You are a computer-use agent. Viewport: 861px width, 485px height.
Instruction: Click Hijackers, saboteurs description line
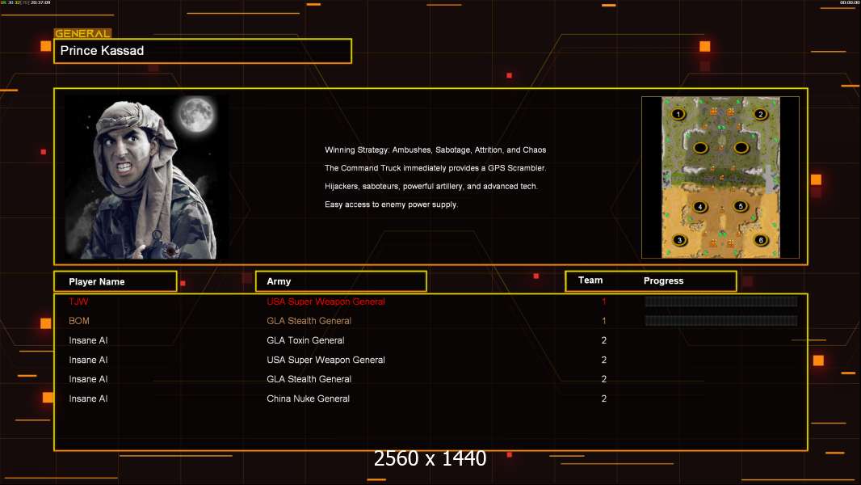(x=431, y=186)
